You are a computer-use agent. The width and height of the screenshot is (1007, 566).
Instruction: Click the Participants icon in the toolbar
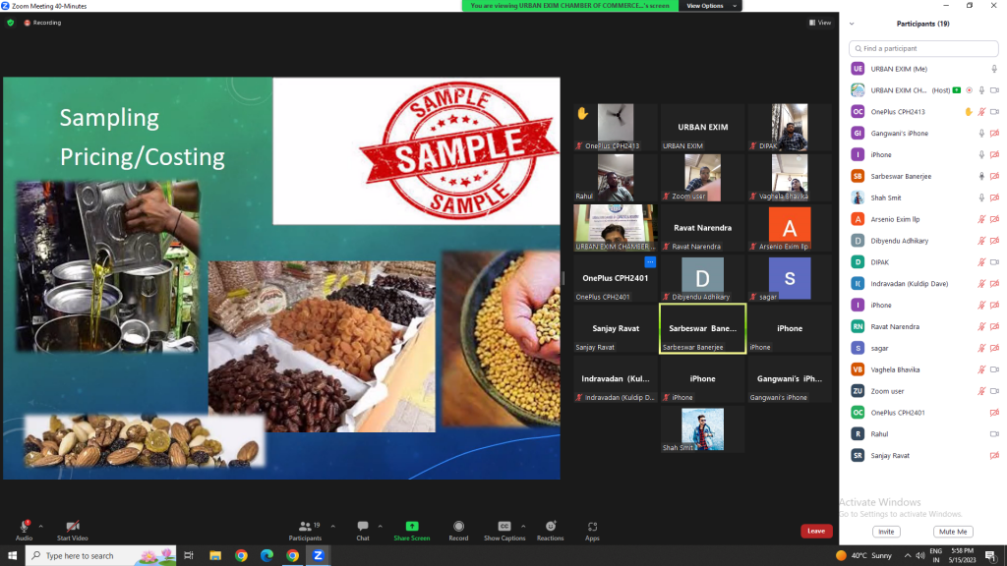pyautogui.click(x=305, y=527)
